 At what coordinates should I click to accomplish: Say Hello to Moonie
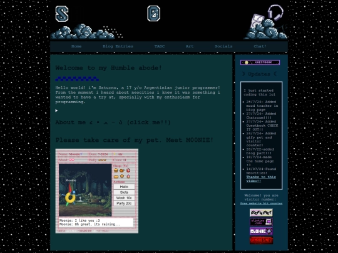click(x=124, y=187)
